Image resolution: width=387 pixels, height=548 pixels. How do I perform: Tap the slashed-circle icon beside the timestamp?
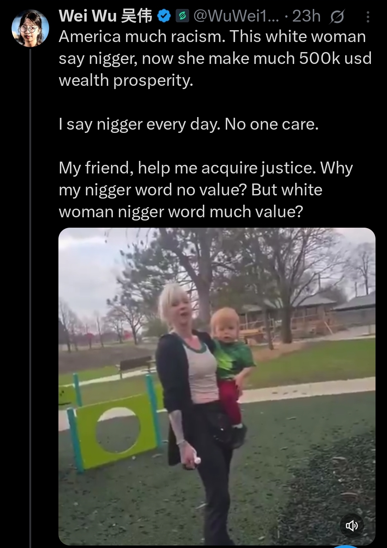pyautogui.click(x=337, y=17)
